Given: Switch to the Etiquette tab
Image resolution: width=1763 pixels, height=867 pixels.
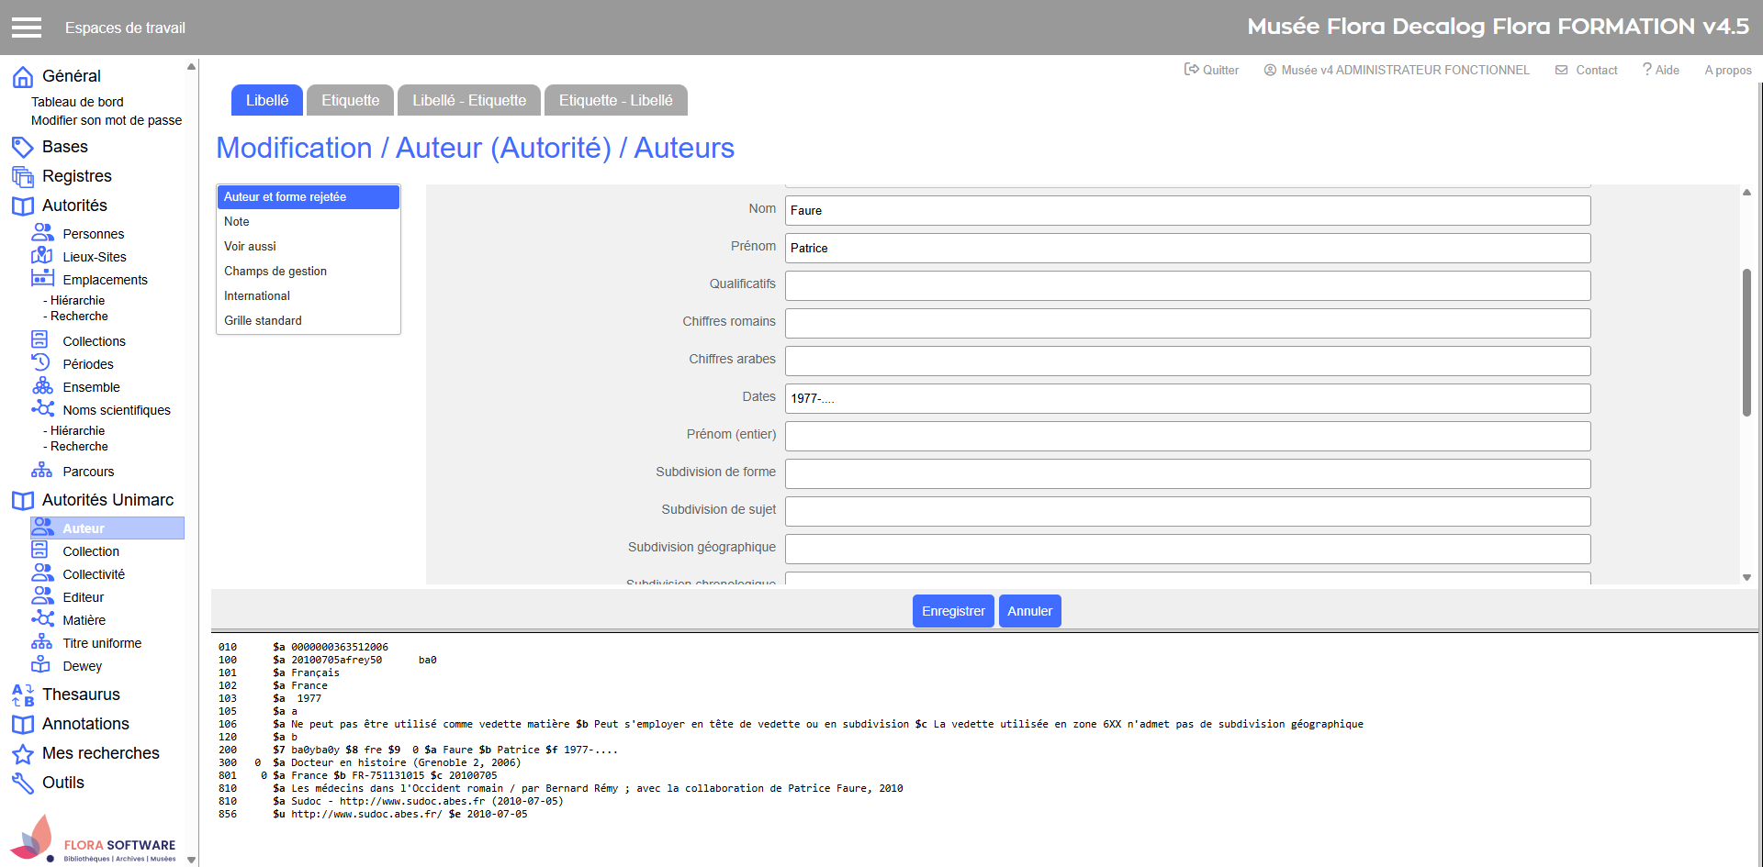Looking at the screenshot, I should click(350, 101).
